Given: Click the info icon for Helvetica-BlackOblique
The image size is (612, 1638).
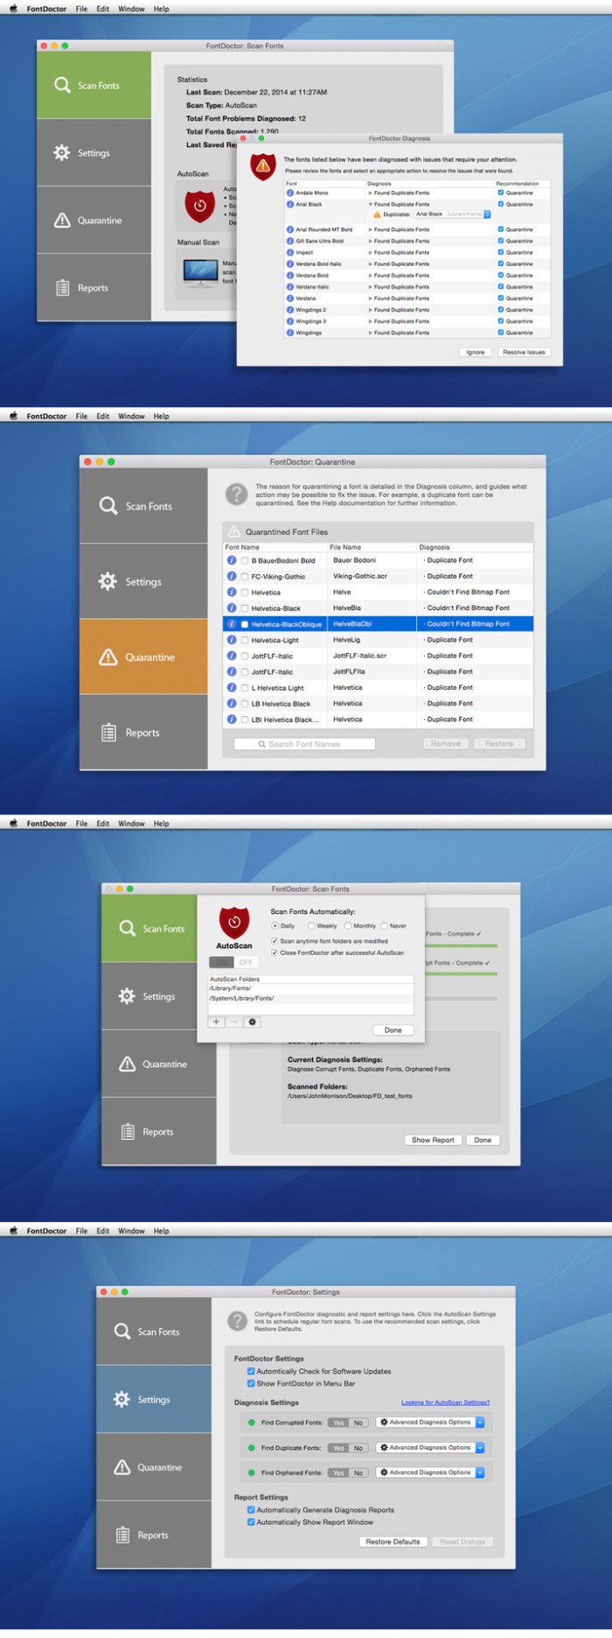Looking at the screenshot, I should 232,624.
